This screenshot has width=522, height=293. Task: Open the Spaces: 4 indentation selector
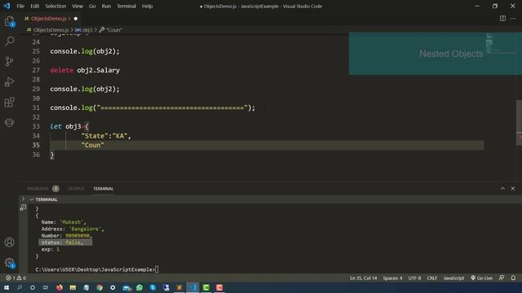coord(392,278)
